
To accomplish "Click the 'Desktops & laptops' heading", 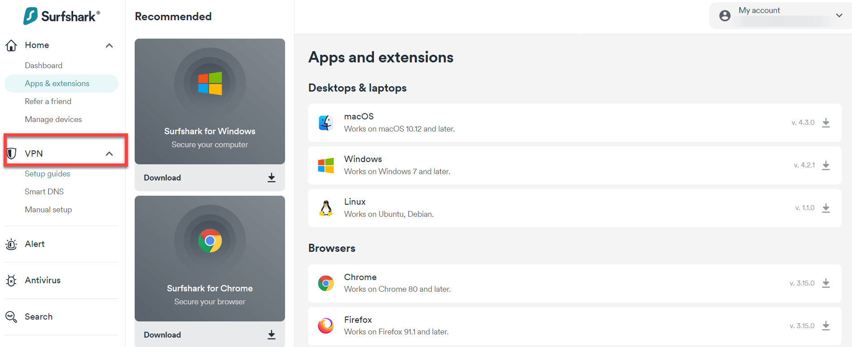I will pos(357,88).
